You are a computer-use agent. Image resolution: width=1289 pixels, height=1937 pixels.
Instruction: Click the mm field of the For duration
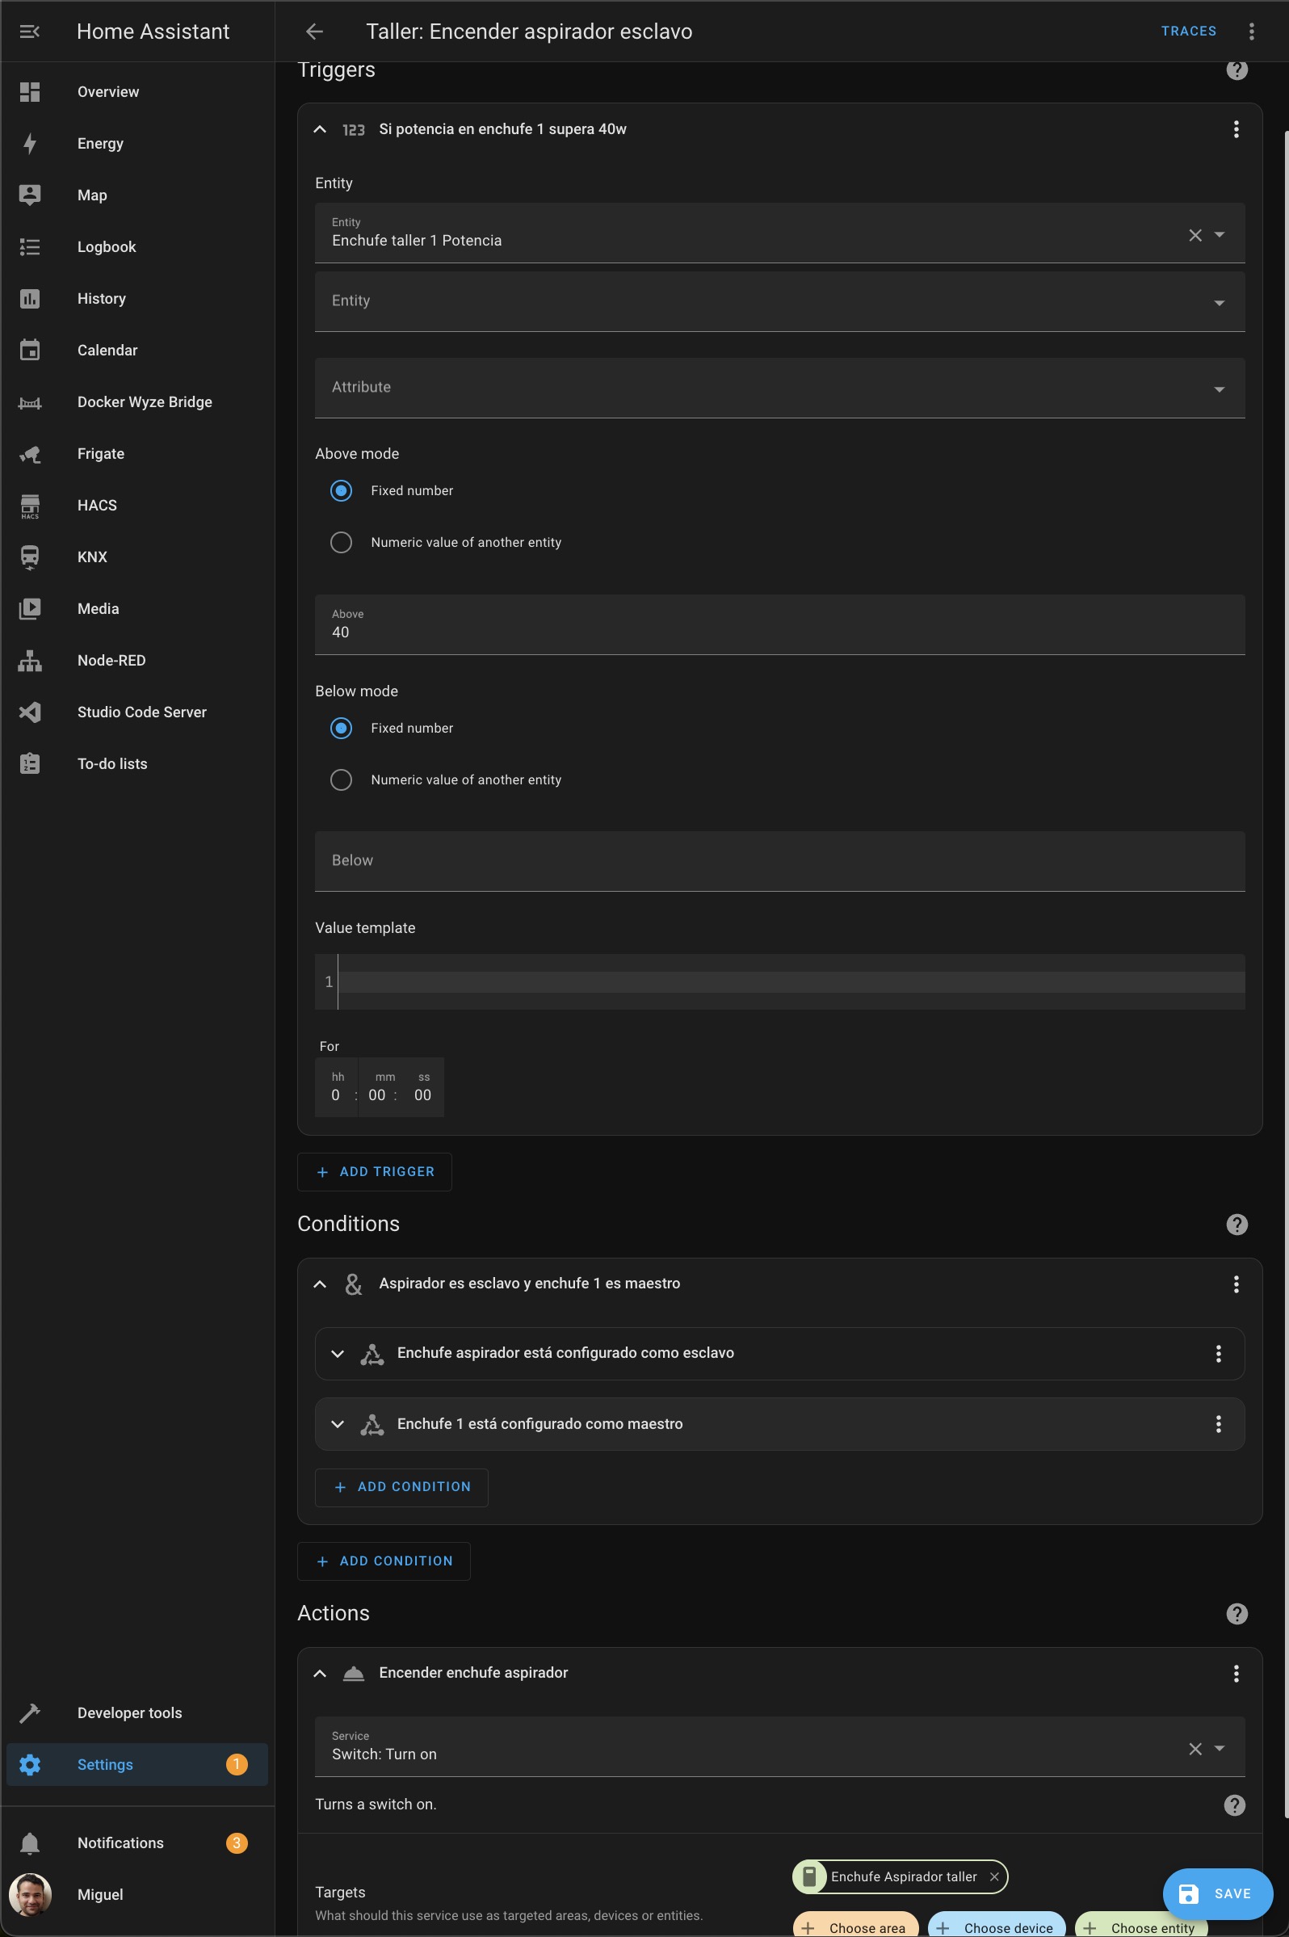pyautogui.click(x=377, y=1088)
